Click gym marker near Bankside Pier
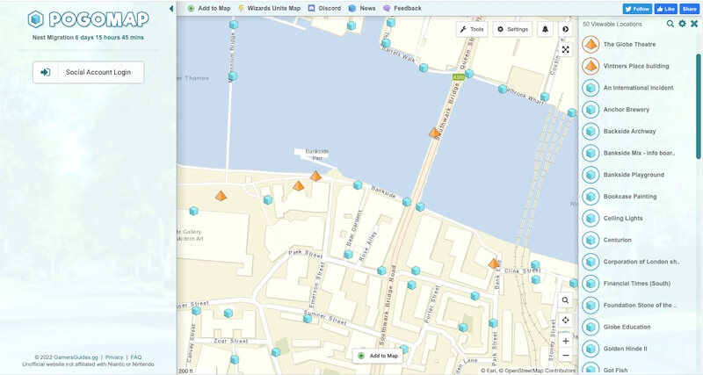 [315, 176]
